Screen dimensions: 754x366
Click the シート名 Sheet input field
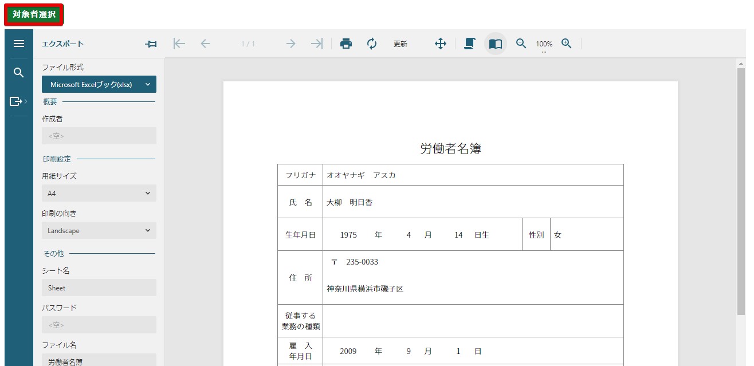[x=99, y=288]
